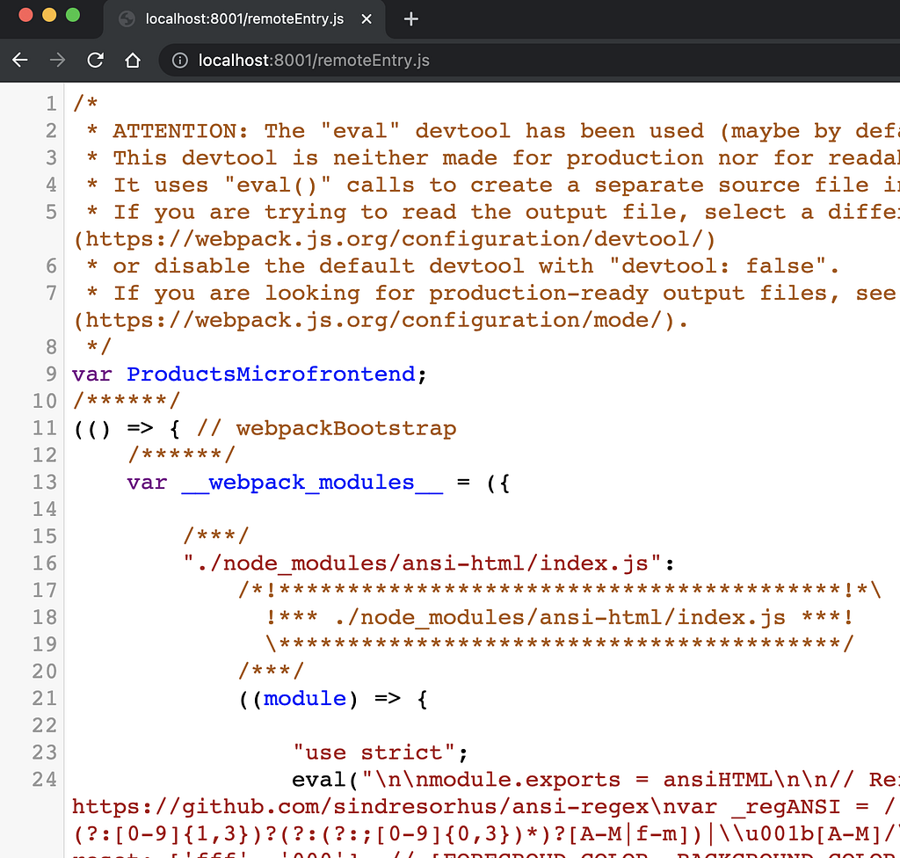
Task: Focus the address bar showing localhost:8001/remoteEntry.js
Action: (528, 61)
